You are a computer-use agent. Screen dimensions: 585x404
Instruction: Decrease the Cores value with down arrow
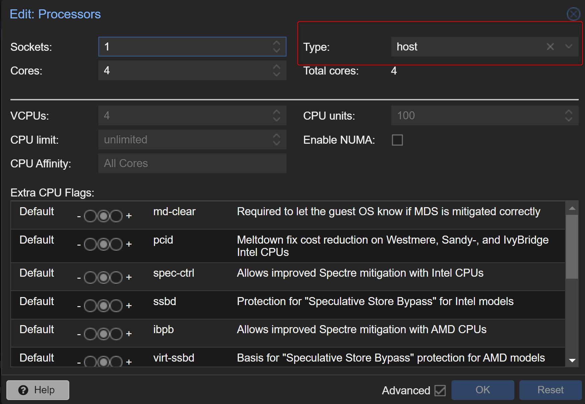tap(276, 74)
